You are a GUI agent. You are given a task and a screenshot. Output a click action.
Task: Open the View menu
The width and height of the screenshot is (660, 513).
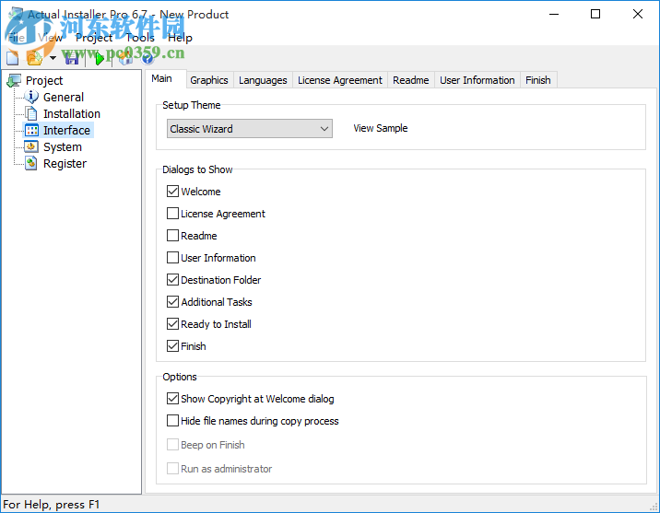pyautogui.click(x=50, y=38)
